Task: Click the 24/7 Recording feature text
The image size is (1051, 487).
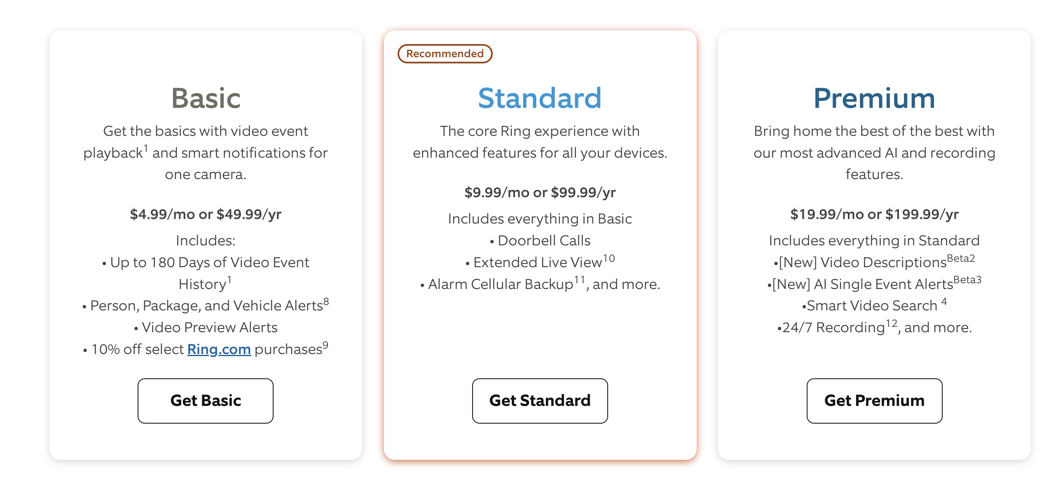Action: pos(833,327)
